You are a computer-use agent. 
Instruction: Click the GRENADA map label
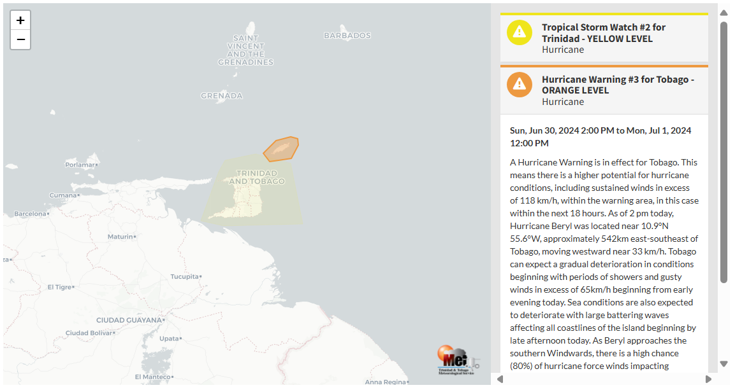click(222, 96)
